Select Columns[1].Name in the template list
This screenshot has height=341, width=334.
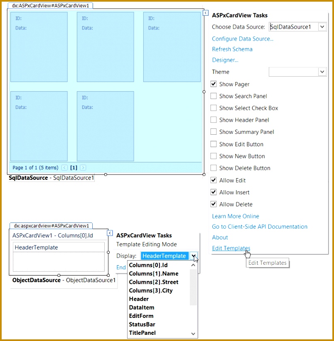154,273
